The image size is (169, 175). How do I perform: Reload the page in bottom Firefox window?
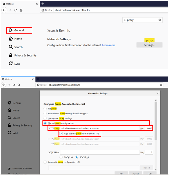tap(14, 85)
